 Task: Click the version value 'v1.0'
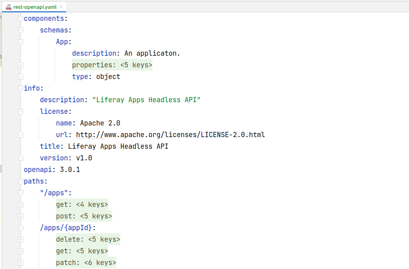[x=84, y=158]
